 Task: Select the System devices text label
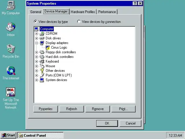56,80
